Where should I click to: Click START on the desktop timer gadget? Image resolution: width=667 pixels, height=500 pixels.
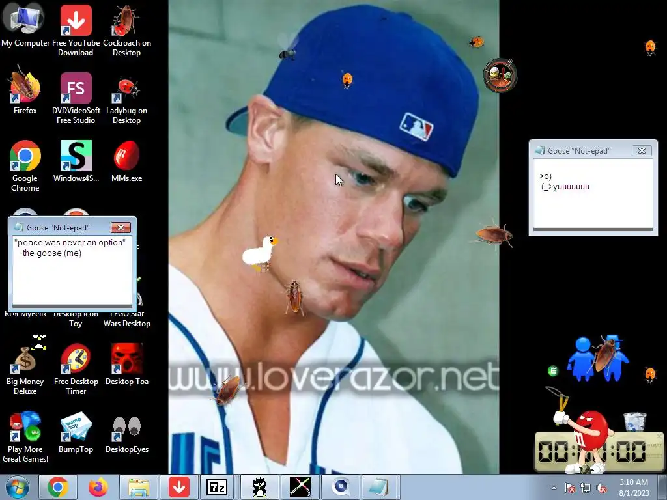click(654, 445)
